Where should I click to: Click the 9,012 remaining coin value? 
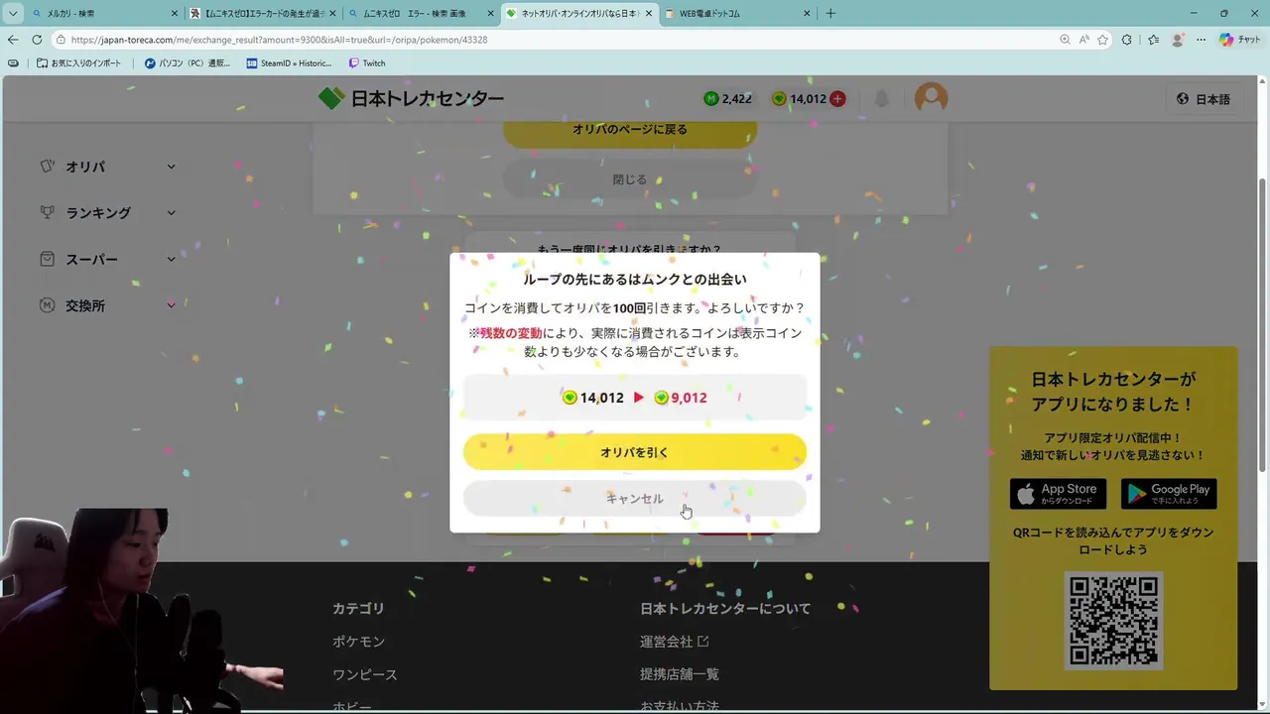(x=681, y=398)
